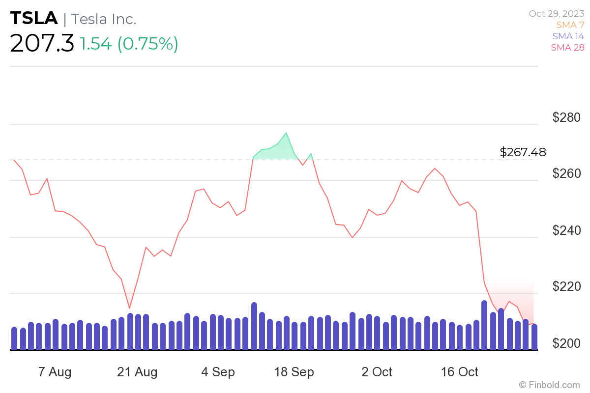Screen dimensions: 590x393
Task: Click the price line low point near 21 Aug
Action: coord(129,308)
